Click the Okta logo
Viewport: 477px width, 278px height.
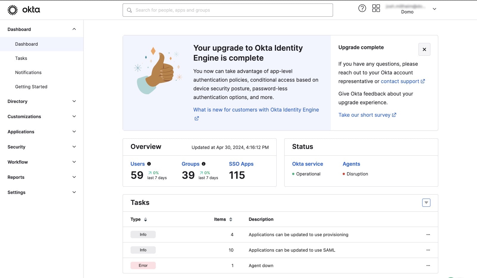click(24, 9)
